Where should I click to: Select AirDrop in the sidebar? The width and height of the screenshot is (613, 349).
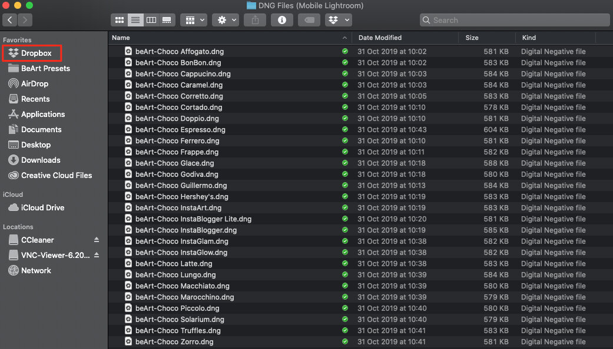point(28,83)
